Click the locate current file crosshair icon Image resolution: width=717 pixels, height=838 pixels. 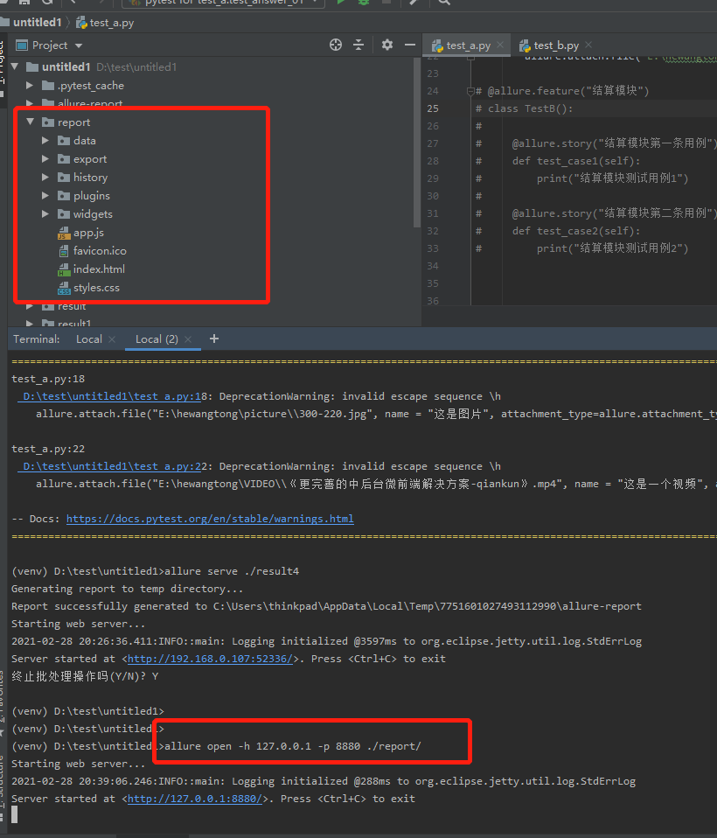pyautogui.click(x=336, y=45)
